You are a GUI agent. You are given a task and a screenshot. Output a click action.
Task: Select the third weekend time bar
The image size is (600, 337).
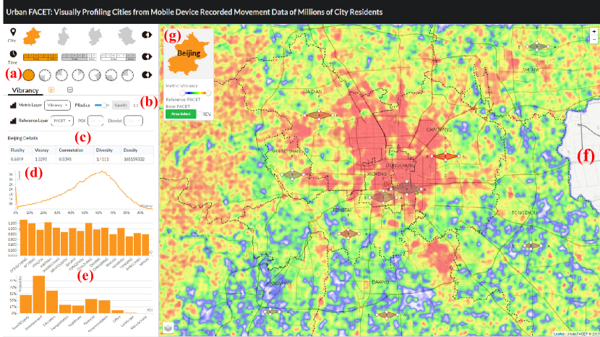[x=118, y=57]
